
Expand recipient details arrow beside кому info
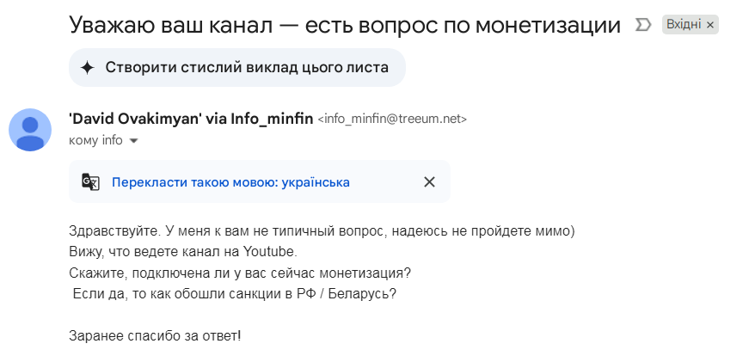[x=134, y=141]
